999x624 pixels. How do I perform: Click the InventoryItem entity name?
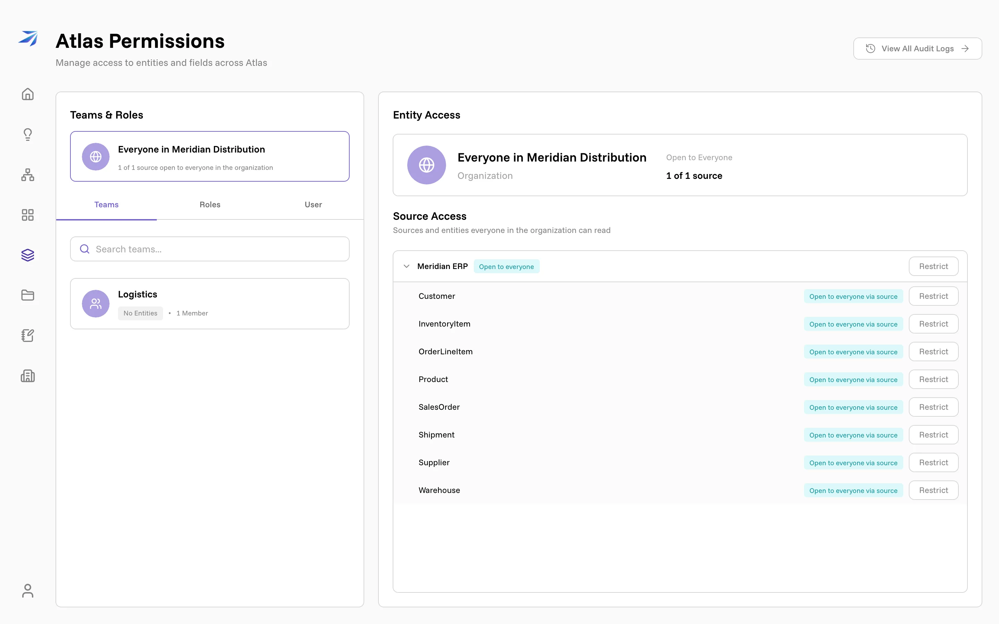[444, 324]
